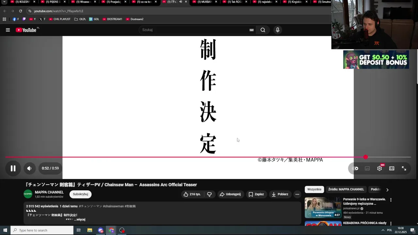Open the Twitch bookmark icon
Image resolution: width=418 pixels, height=235 pixels.
pos(24,19)
